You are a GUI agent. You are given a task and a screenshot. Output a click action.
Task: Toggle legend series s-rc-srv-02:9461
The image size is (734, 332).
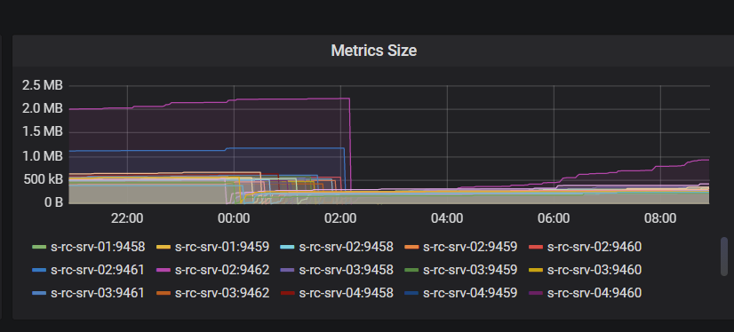coord(98,270)
